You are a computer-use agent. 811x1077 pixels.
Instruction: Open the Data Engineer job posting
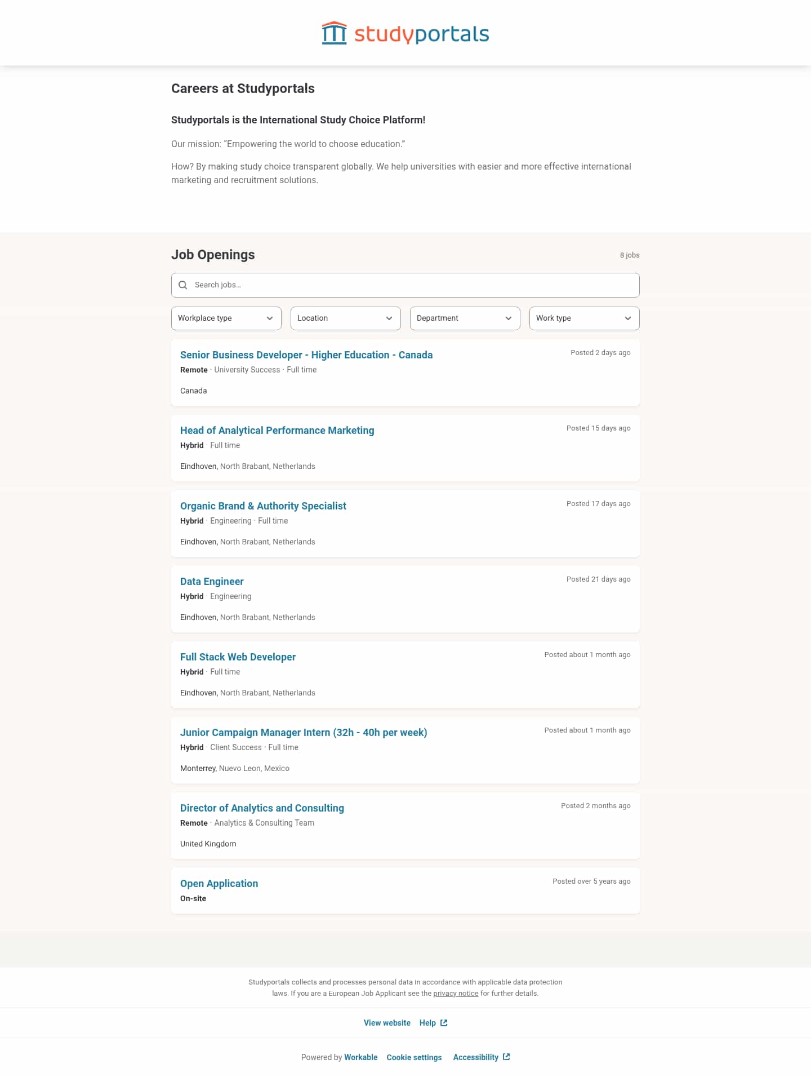[x=212, y=582]
